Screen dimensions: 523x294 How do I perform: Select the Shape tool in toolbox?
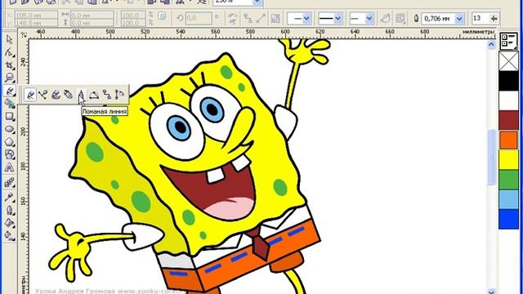click(x=9, y=52)
